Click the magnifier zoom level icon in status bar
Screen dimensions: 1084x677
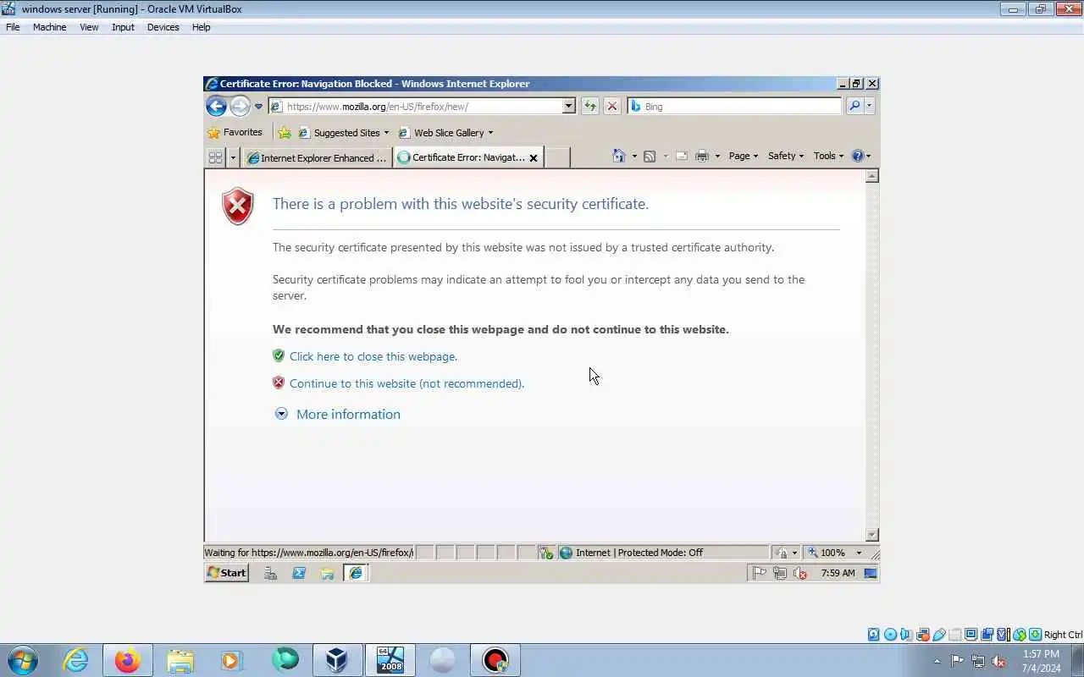pos(813,553)
